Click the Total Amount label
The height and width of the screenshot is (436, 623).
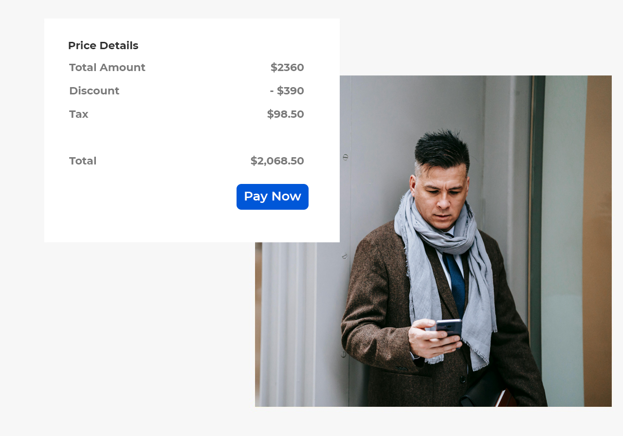pyautogui.click(x=107, y=68)
